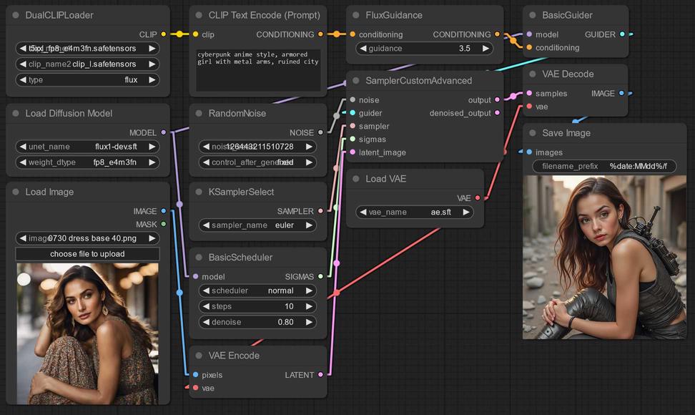Image resolution: width=695 pixels, height=415 pixels.
Task: Collapse the CLIP Text Encode node via its title dot
Action: [x=199, y=15]
